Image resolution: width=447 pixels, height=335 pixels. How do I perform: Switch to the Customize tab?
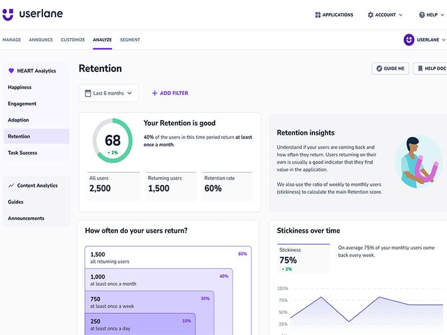point(73,40)
